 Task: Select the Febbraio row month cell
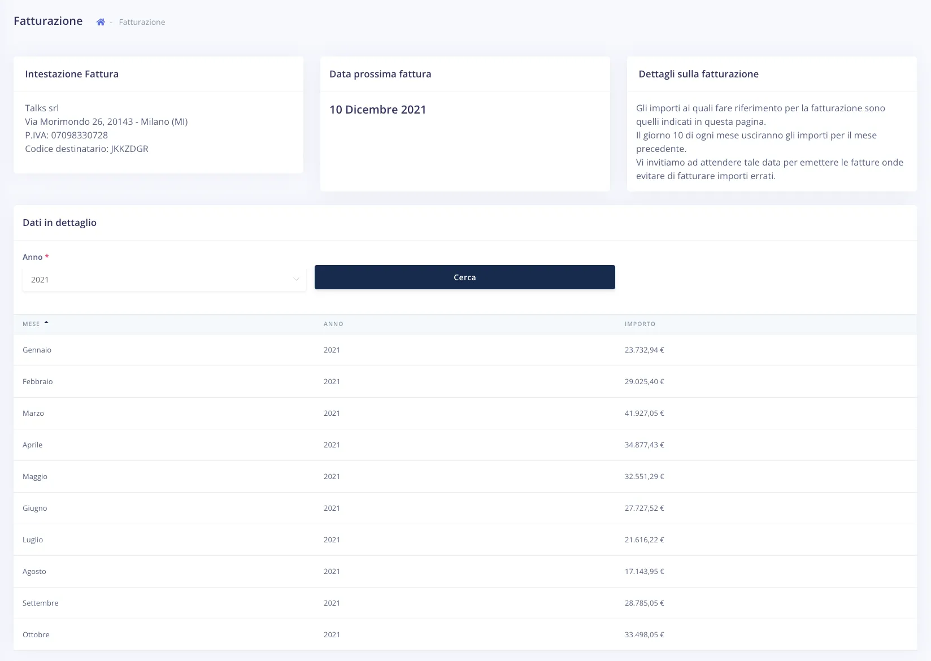tap(38, 381)
